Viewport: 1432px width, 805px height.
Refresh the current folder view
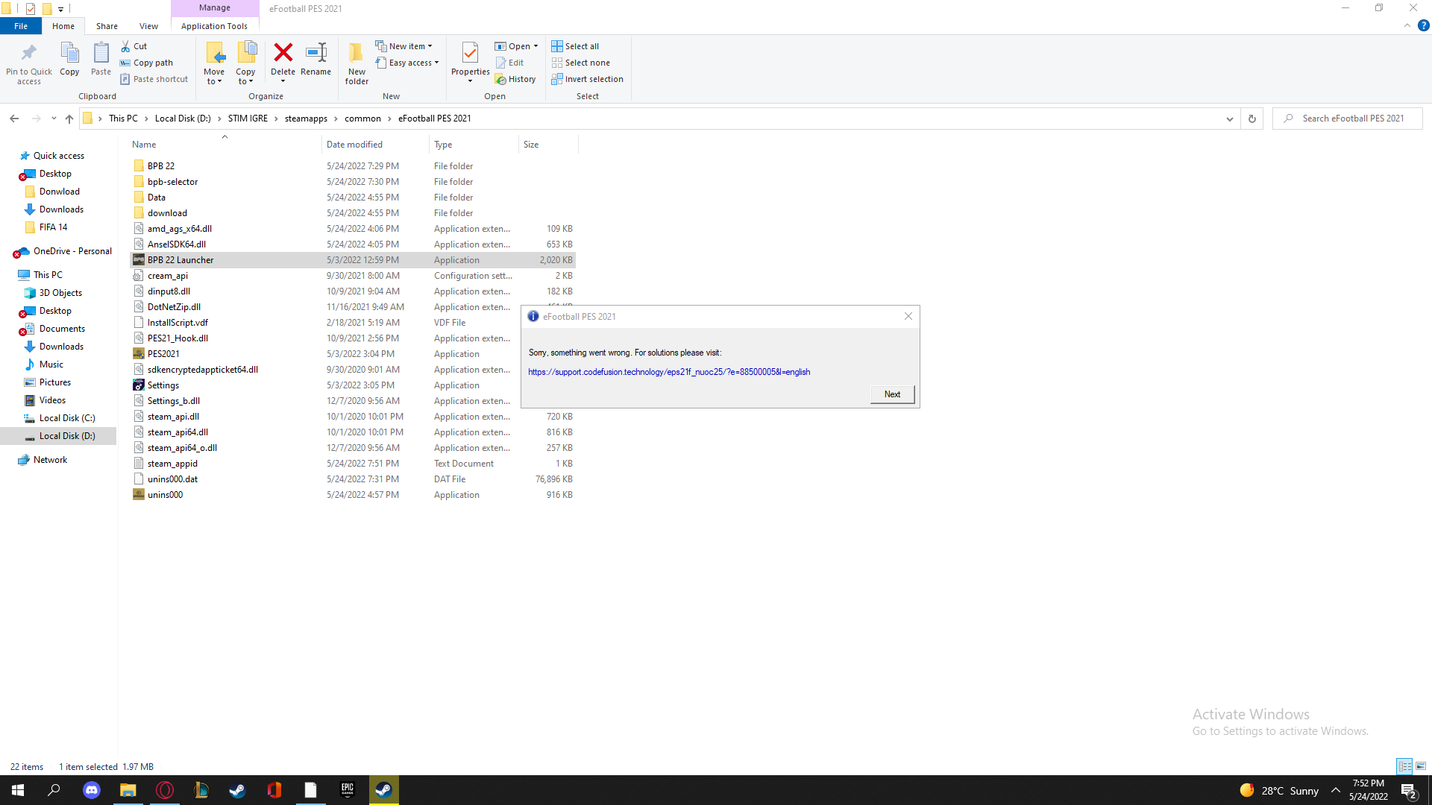pyautogui.click(x=1252, y=119)
